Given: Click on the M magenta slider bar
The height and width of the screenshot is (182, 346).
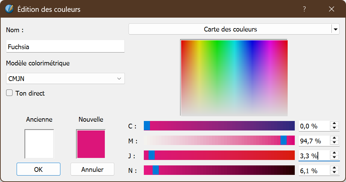Looking at the screenshot, I should pyautogui.click(x=219, y=140).
